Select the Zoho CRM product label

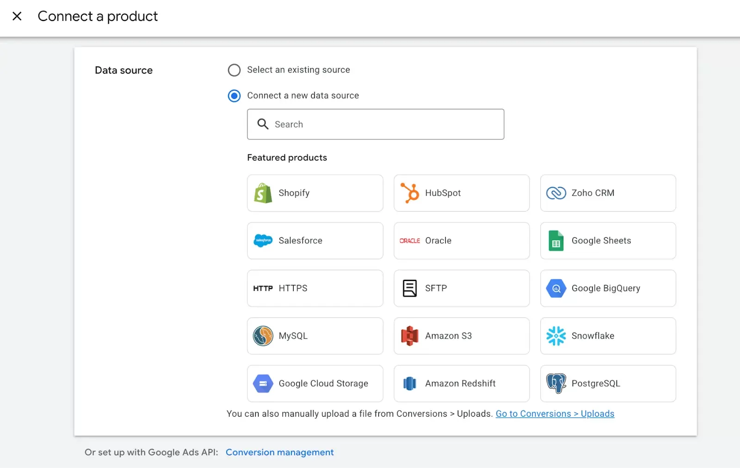click(593, 193)
